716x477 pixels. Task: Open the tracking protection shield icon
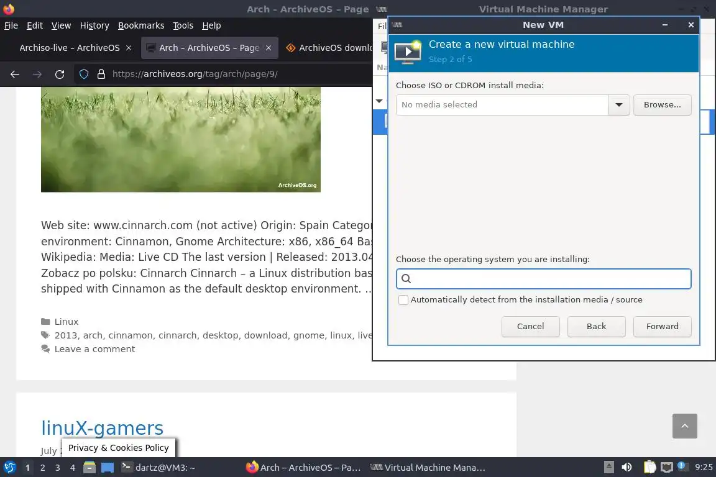pos(84,74)
